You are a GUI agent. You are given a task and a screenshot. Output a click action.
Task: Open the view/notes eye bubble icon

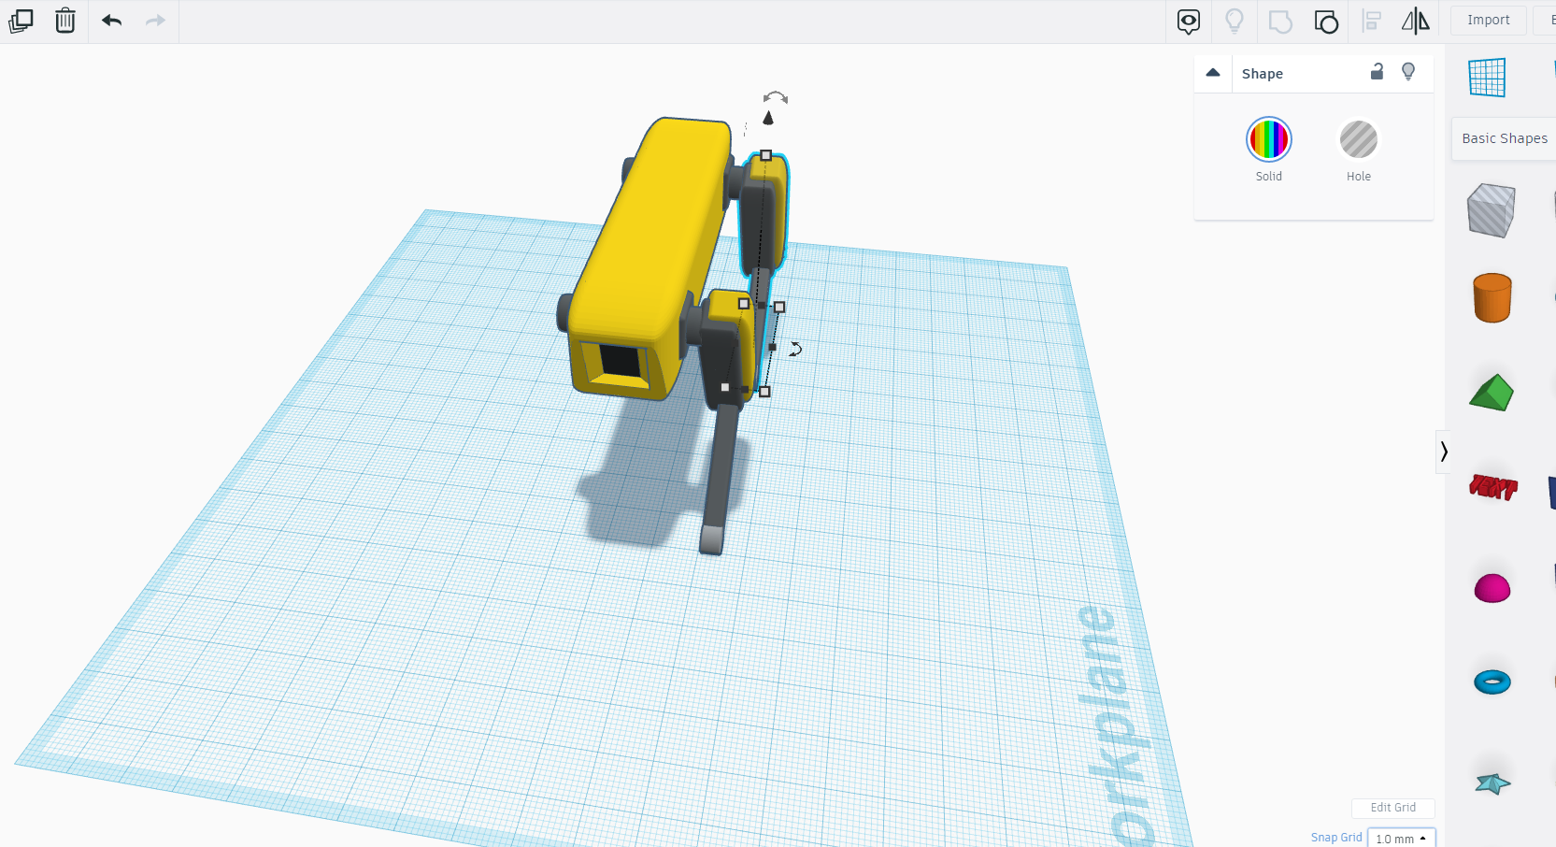tap(1188, 22)
